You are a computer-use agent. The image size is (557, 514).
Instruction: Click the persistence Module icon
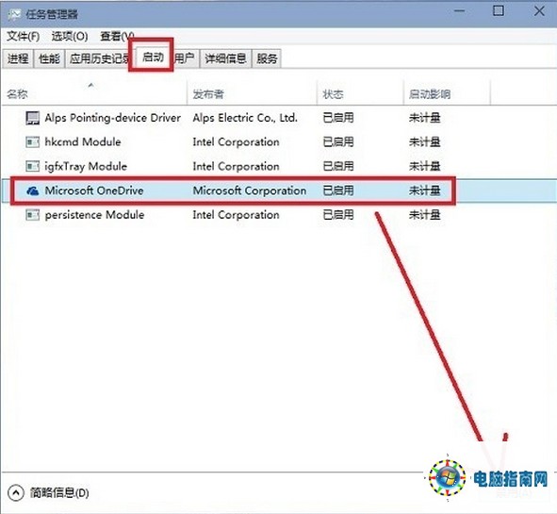point(33,215)
